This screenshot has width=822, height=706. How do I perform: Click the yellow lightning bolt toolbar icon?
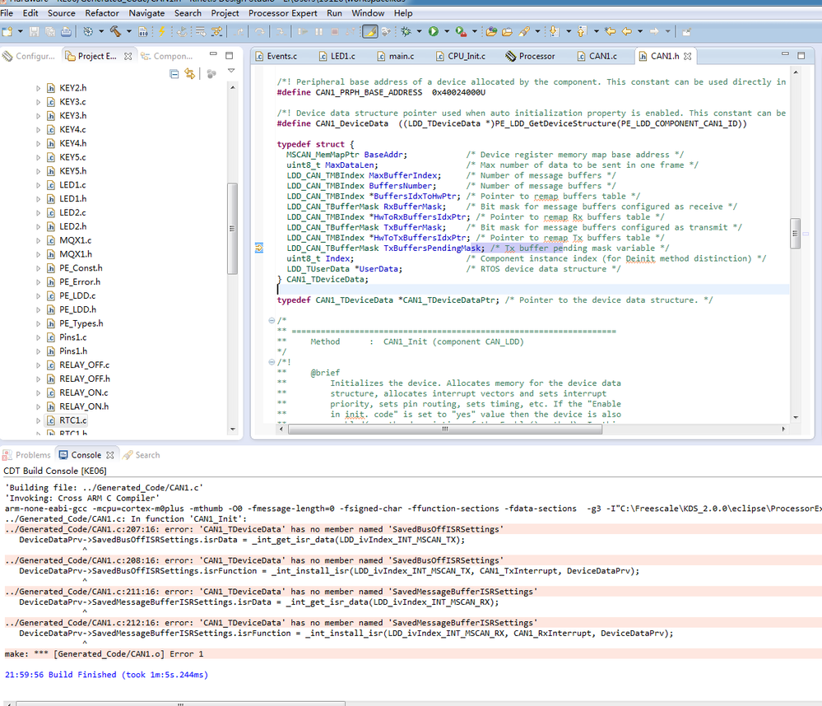(x=162, y=31)
